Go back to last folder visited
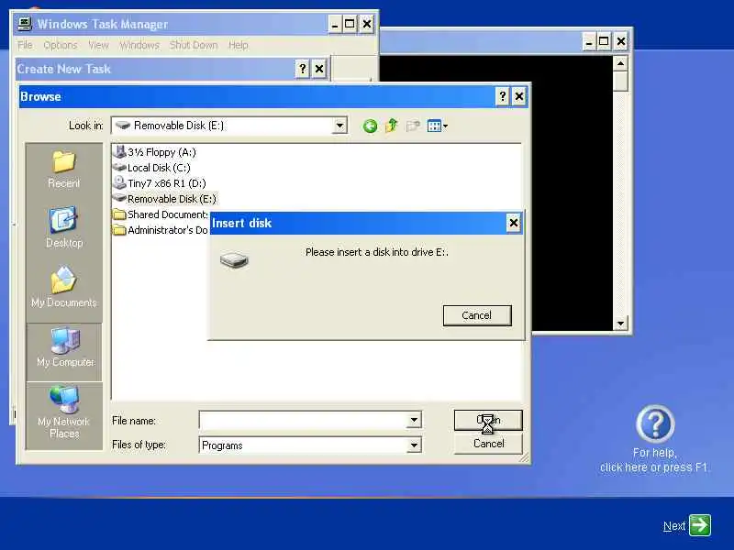 (370, 126)
